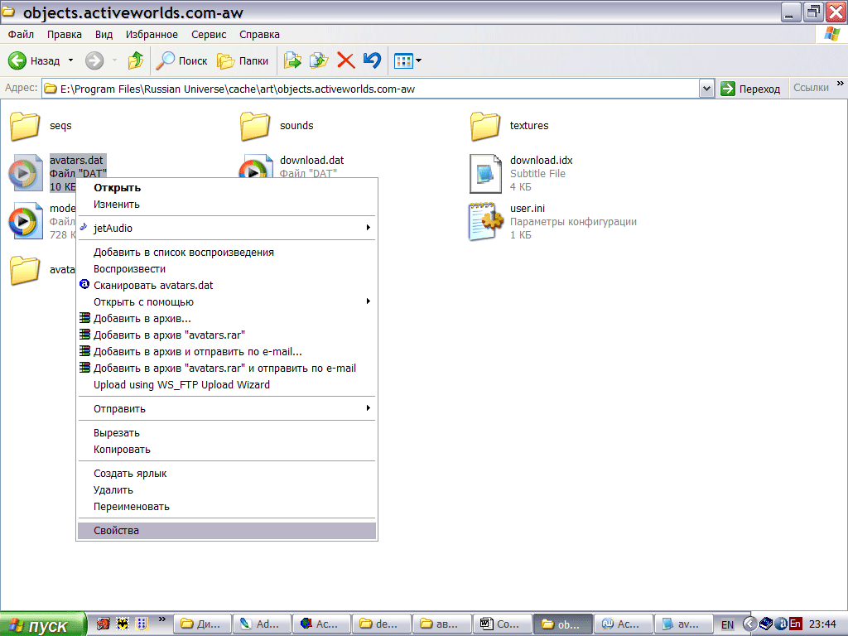The height and width of the screenshot is (636, 848).
Task: Choose Копировать in context menu
Action: point(227,450)
